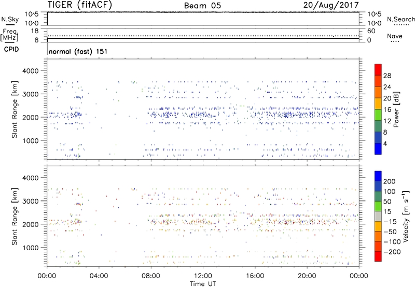Click the 60 tick on the Nave axis
The image size is (415, 287).
tap(371, 31)
